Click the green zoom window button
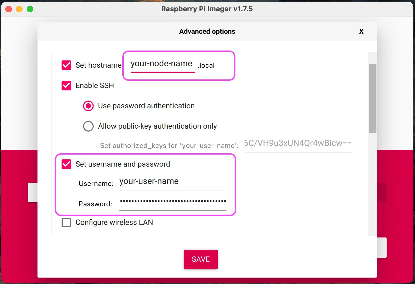415x284 pixels. coord(30,9)
